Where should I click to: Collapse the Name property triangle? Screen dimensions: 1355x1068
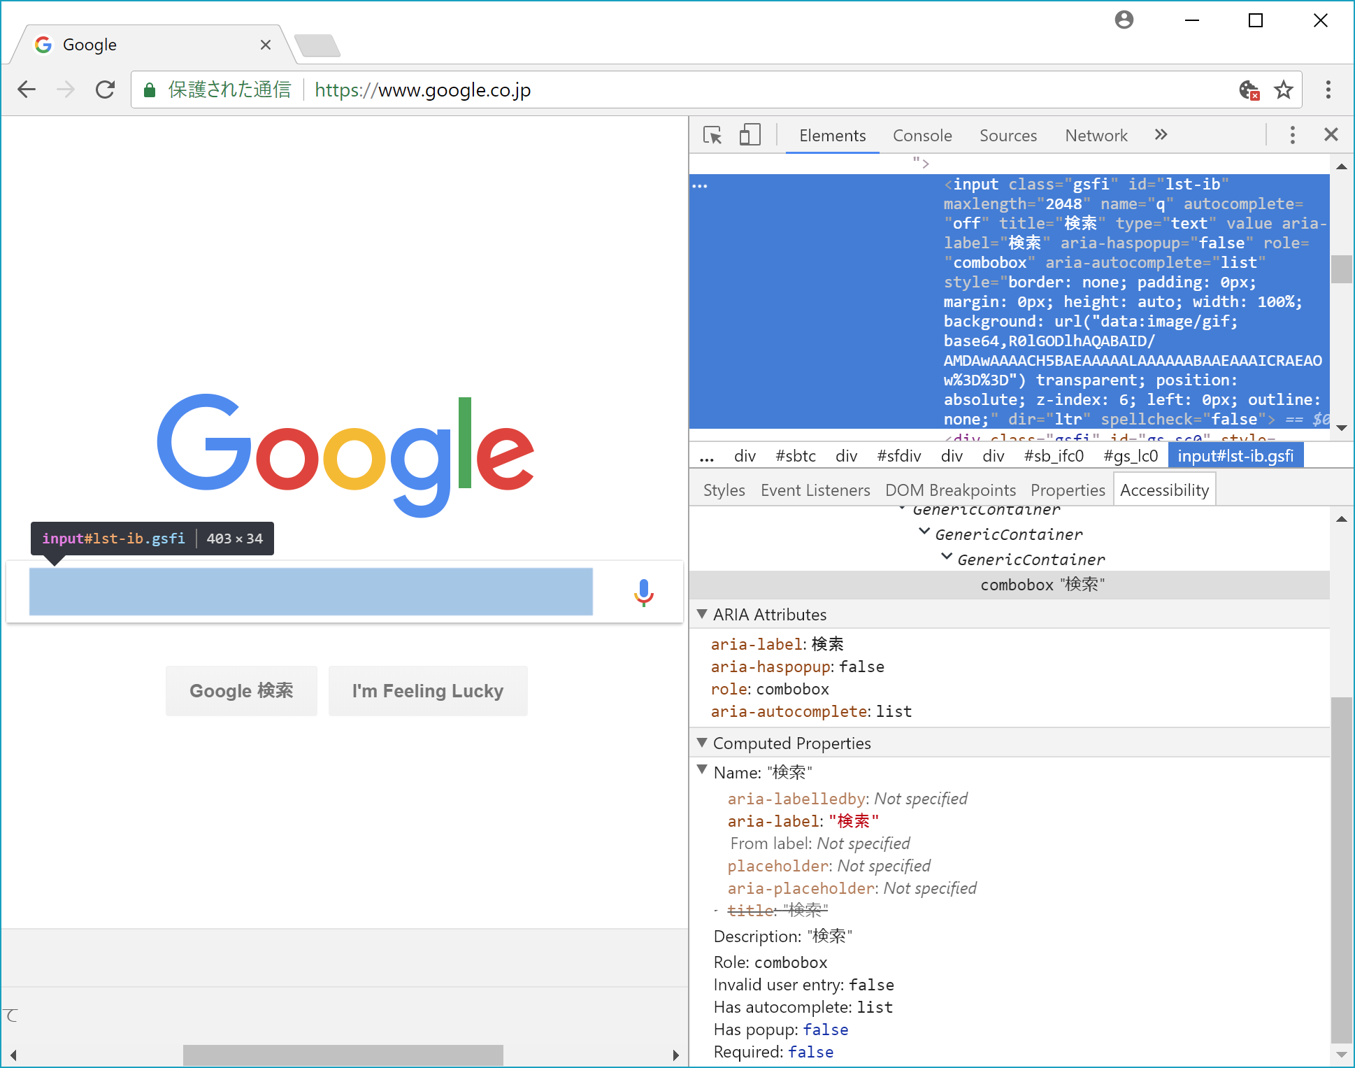click(702, 770)
